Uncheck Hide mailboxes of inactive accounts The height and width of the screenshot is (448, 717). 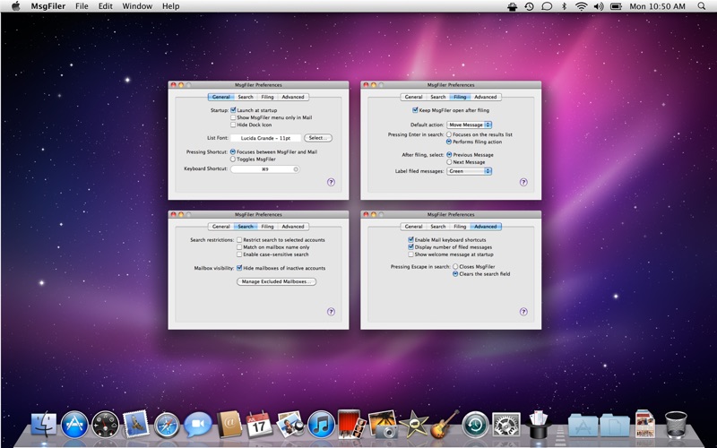pyautogui.click(x=239, y=268)
